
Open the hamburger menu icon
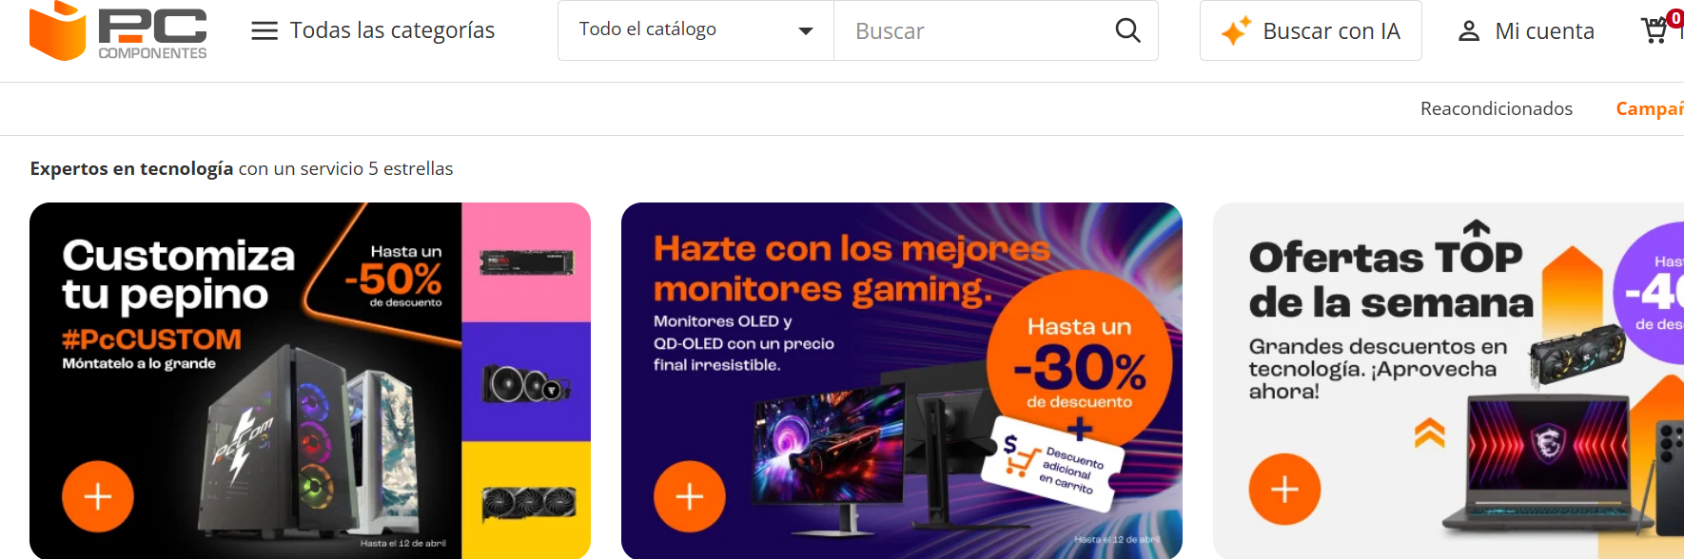point(264,31)
